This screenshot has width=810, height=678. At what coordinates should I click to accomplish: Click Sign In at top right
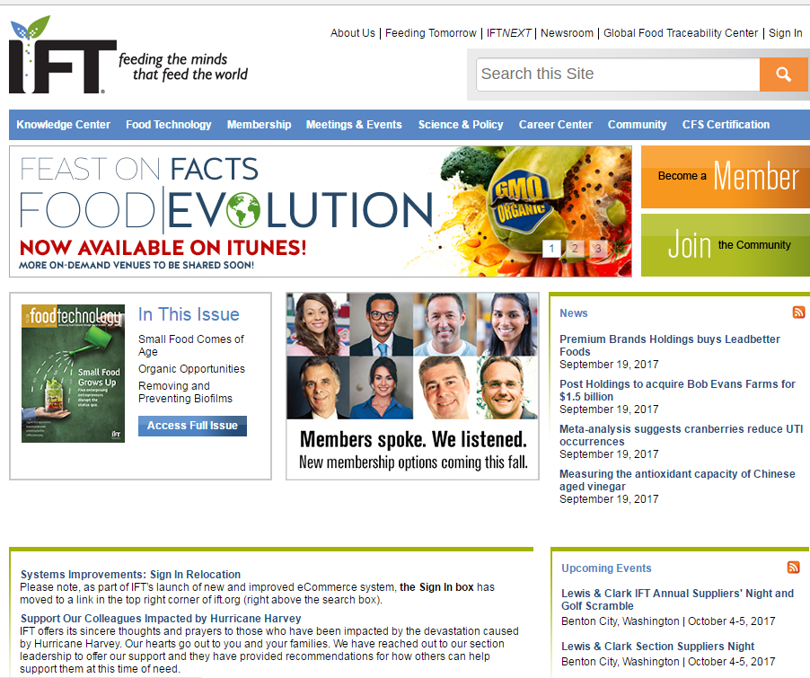point(785,33)
